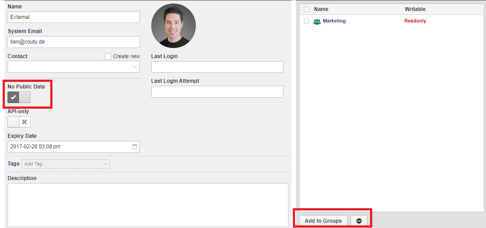The height and width of the screenshot is (228, 486).
Task: Check the select-all checkbox in groups header
Action: coord(307,9)
